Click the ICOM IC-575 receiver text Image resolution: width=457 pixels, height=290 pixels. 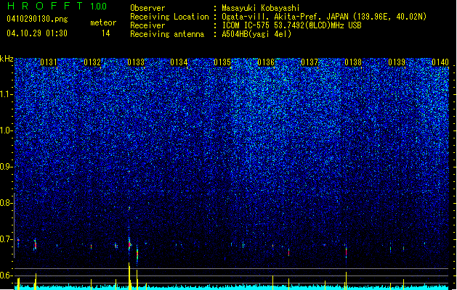point(291,25)
